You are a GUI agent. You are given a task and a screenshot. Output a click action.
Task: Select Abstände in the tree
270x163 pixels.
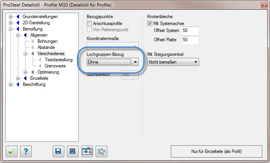[46, 47]
